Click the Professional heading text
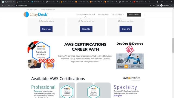 click(x=43, y=87)
